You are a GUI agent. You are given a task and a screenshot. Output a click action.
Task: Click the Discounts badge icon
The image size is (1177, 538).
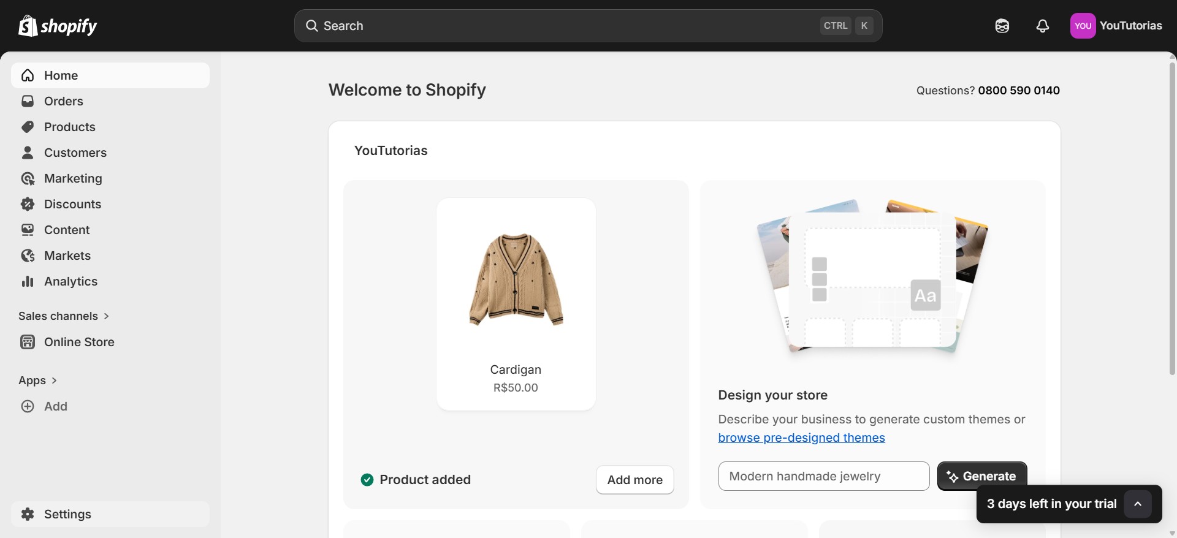point(28,204)
